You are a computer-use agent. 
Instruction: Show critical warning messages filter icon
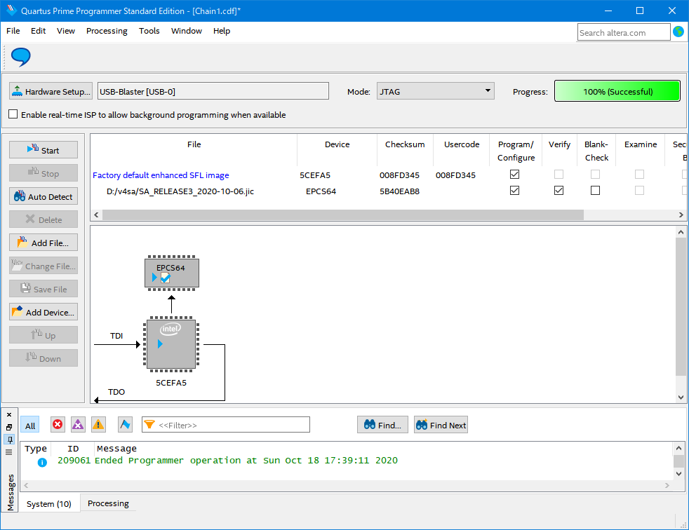[x=78, y=425]
